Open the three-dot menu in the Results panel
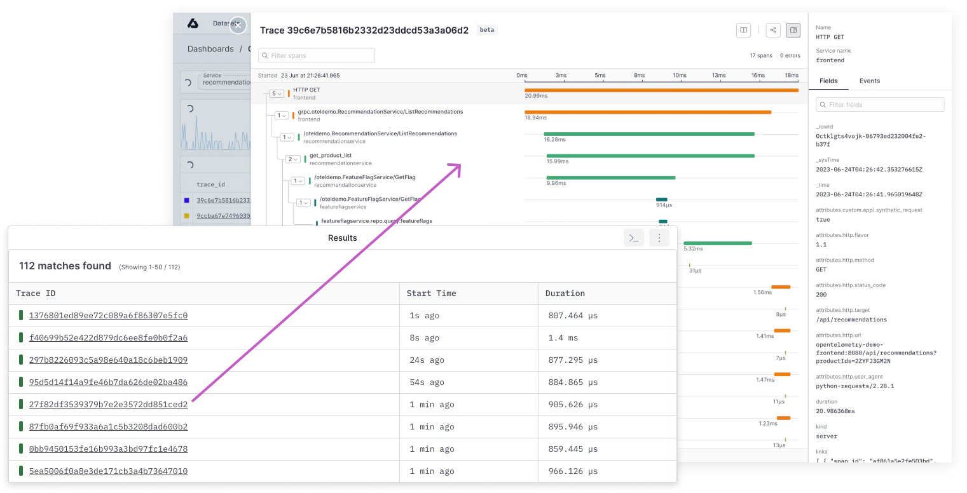The width and height of the screenshot is (967, 493). pos(659,238)
